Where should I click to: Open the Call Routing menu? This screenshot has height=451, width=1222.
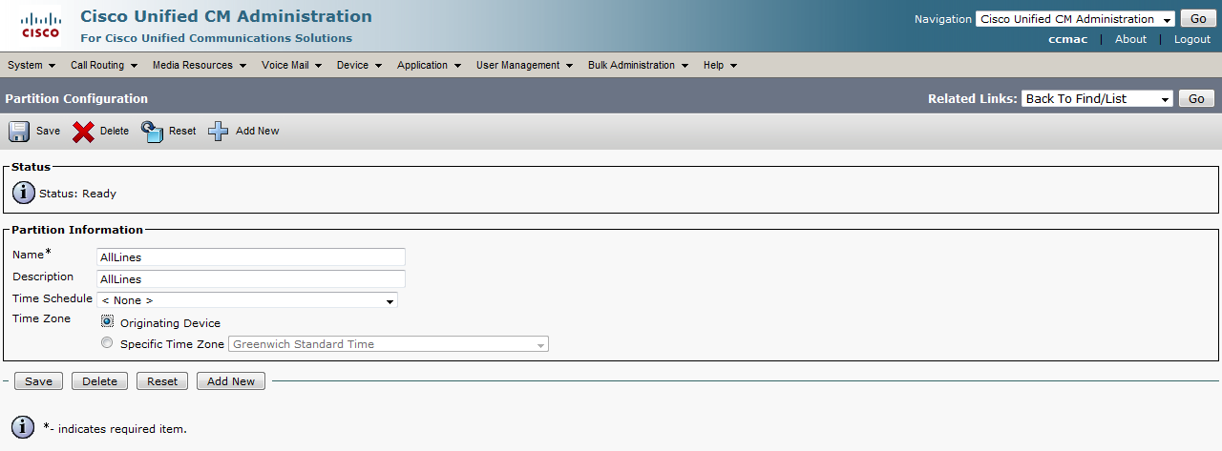pyautogui.click(x=103, y=65)
